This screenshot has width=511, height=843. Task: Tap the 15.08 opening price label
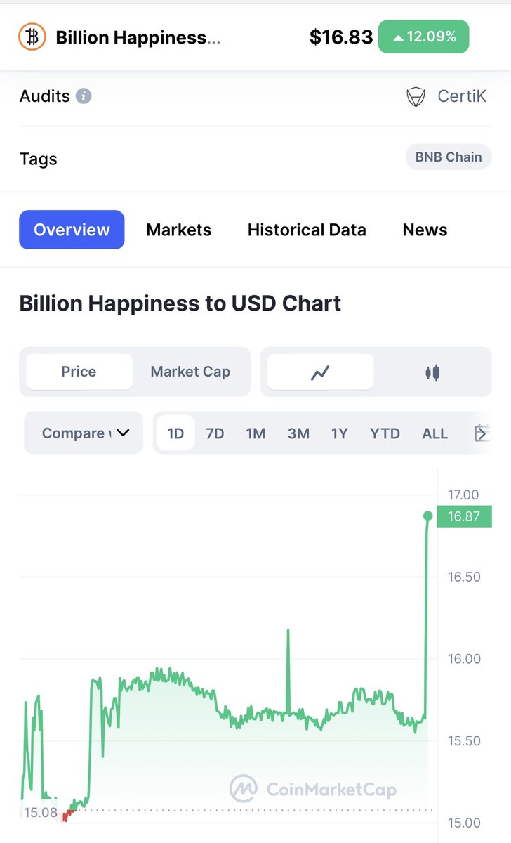pos(40,813)
